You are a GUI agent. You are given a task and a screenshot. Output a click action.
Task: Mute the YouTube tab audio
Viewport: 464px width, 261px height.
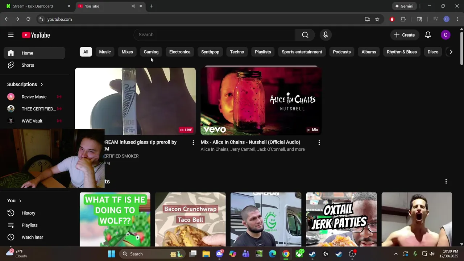133,6
